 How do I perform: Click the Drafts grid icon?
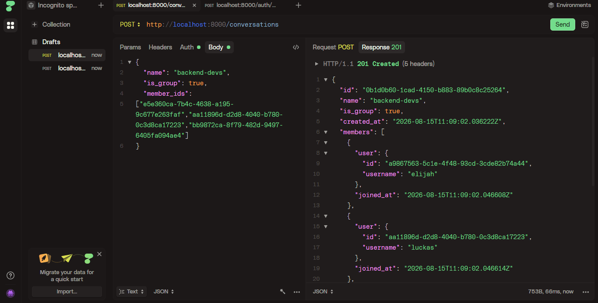35,42
